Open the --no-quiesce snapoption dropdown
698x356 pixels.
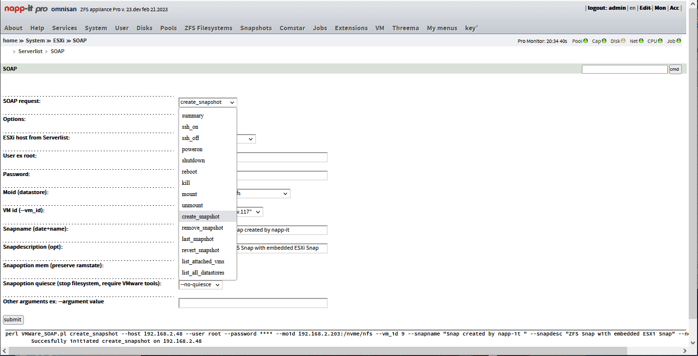200,284
